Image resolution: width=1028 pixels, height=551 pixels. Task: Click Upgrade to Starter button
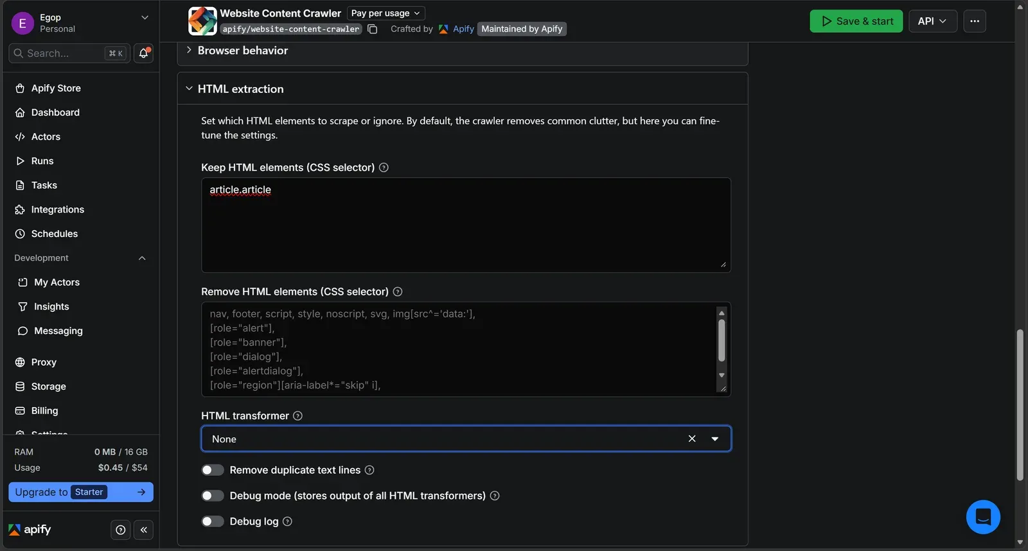point(81,492)
